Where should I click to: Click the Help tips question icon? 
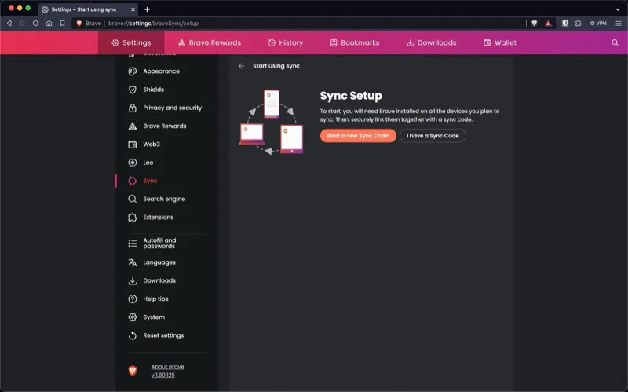(133, 299)
